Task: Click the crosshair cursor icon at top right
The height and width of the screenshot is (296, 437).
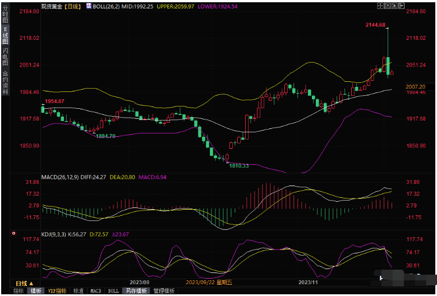Action: coord(380,6)
